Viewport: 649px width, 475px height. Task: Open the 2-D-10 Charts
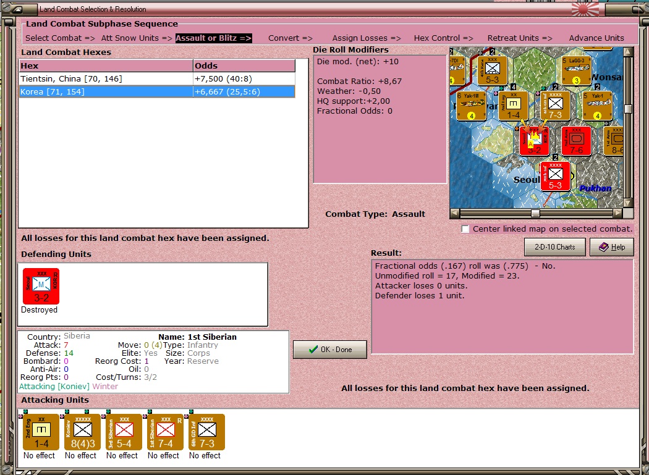click(x=554, y=247)
